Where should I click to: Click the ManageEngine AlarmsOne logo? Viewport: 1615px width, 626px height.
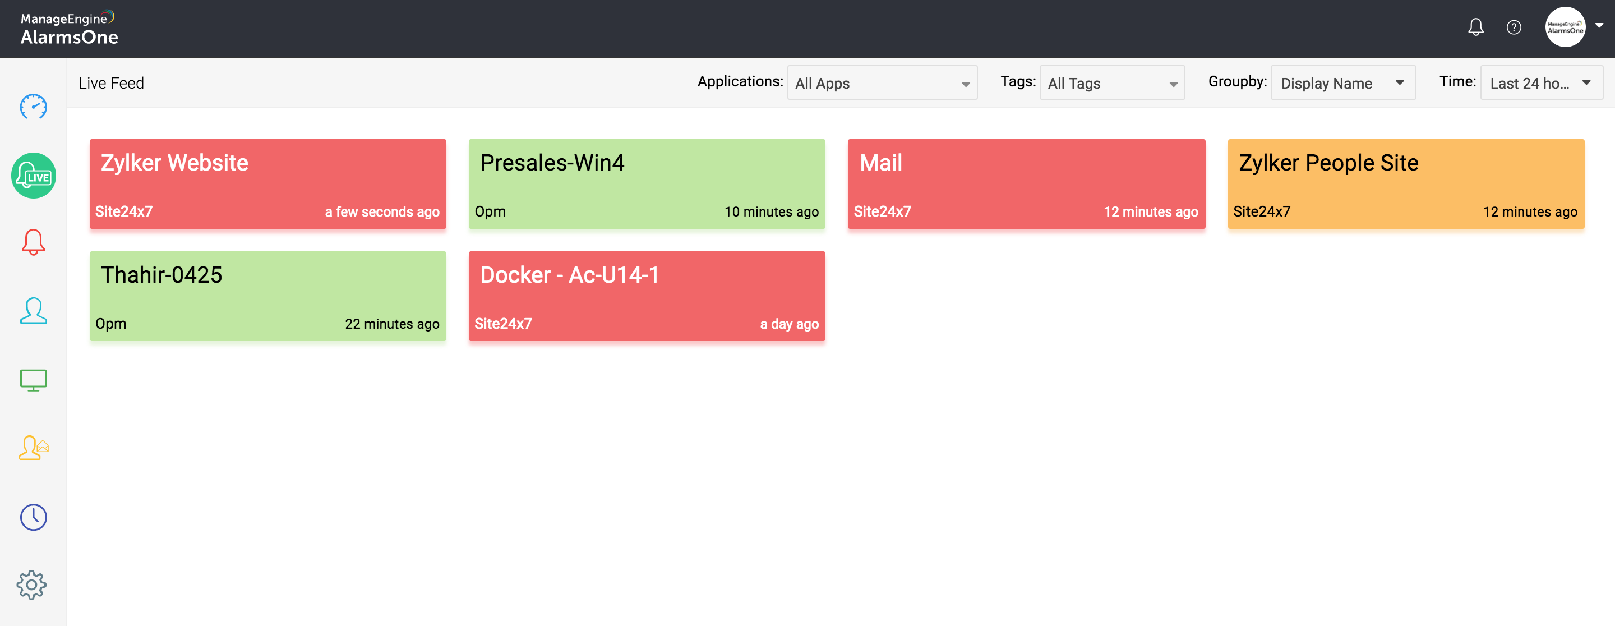69,26
